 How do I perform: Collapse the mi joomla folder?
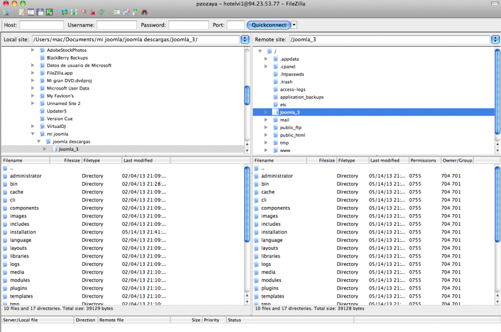(33, 134)
